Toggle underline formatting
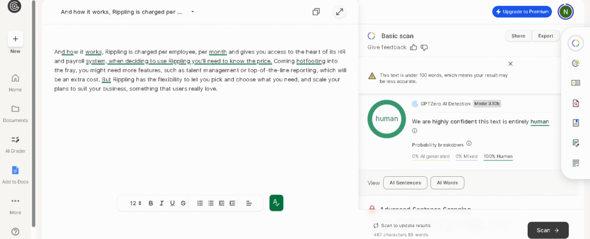The height and width of the screenshot is (239, 590). click(172, 203)
